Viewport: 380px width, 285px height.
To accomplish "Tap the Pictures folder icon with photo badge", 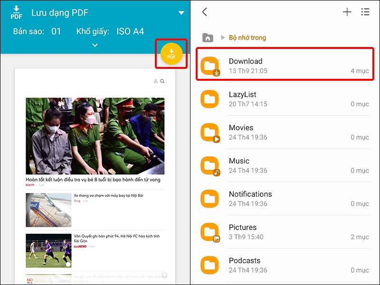I will point(210,232).
